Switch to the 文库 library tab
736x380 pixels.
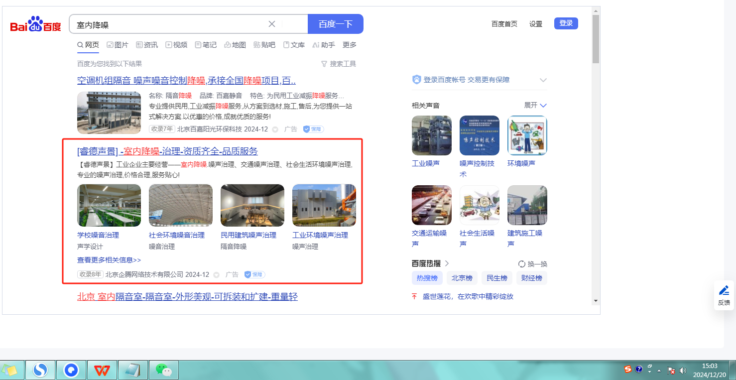[294, 45]
